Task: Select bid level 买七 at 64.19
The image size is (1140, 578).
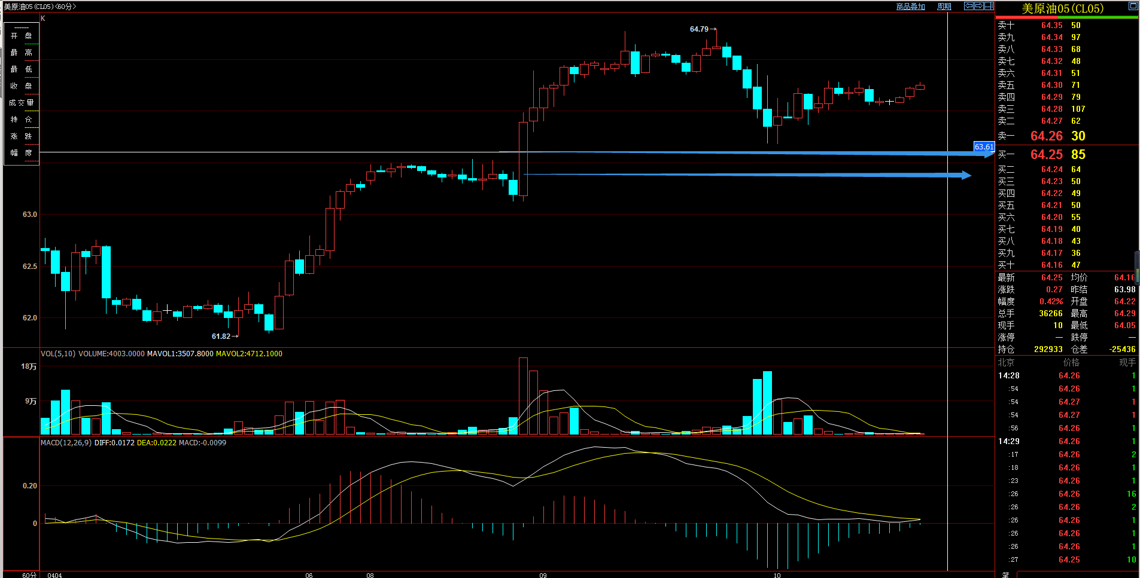Action: tap(1067, 229)
